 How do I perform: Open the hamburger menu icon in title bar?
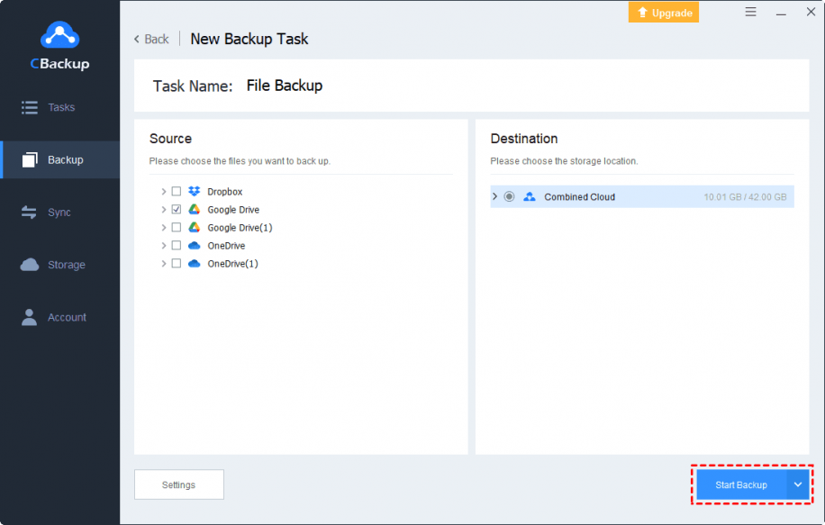[x=751, y=12]
